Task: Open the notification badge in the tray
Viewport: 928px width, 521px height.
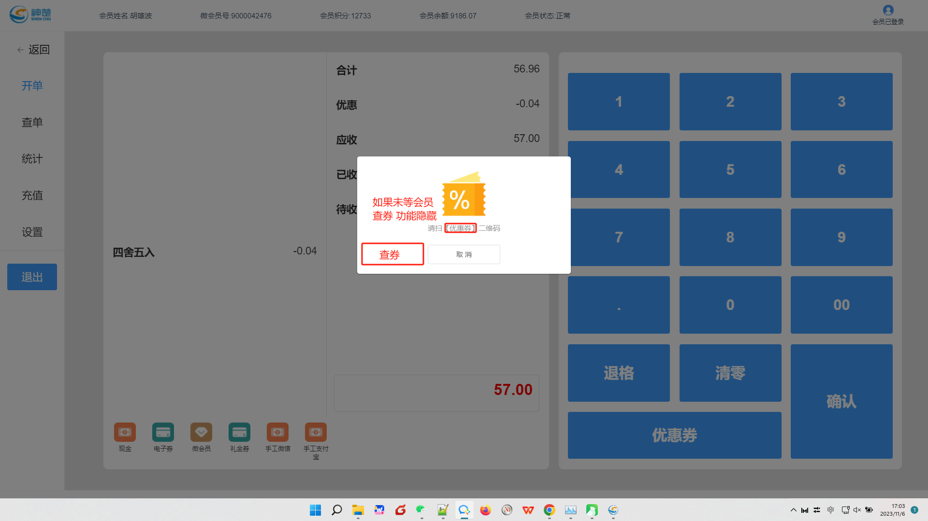Action: (x=914, y=510)
